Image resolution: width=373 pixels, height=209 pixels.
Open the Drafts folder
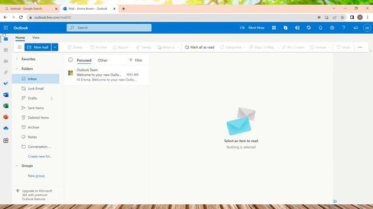(x=36, y=98)
